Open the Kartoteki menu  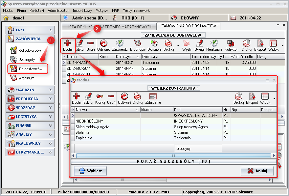[x=36, y=11]
